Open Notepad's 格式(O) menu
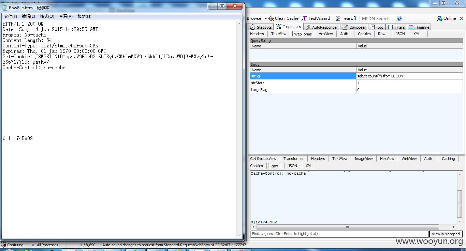 point(47,16)
